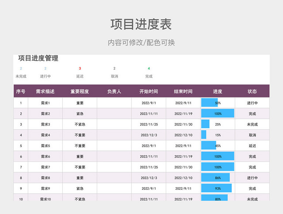Click the 86% progress bar for 需求8
The image size is (283, 214).
[x=215, y=177]
